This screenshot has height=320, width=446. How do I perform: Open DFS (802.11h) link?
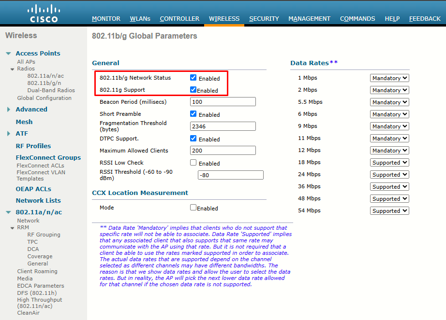tap(37, 293)
